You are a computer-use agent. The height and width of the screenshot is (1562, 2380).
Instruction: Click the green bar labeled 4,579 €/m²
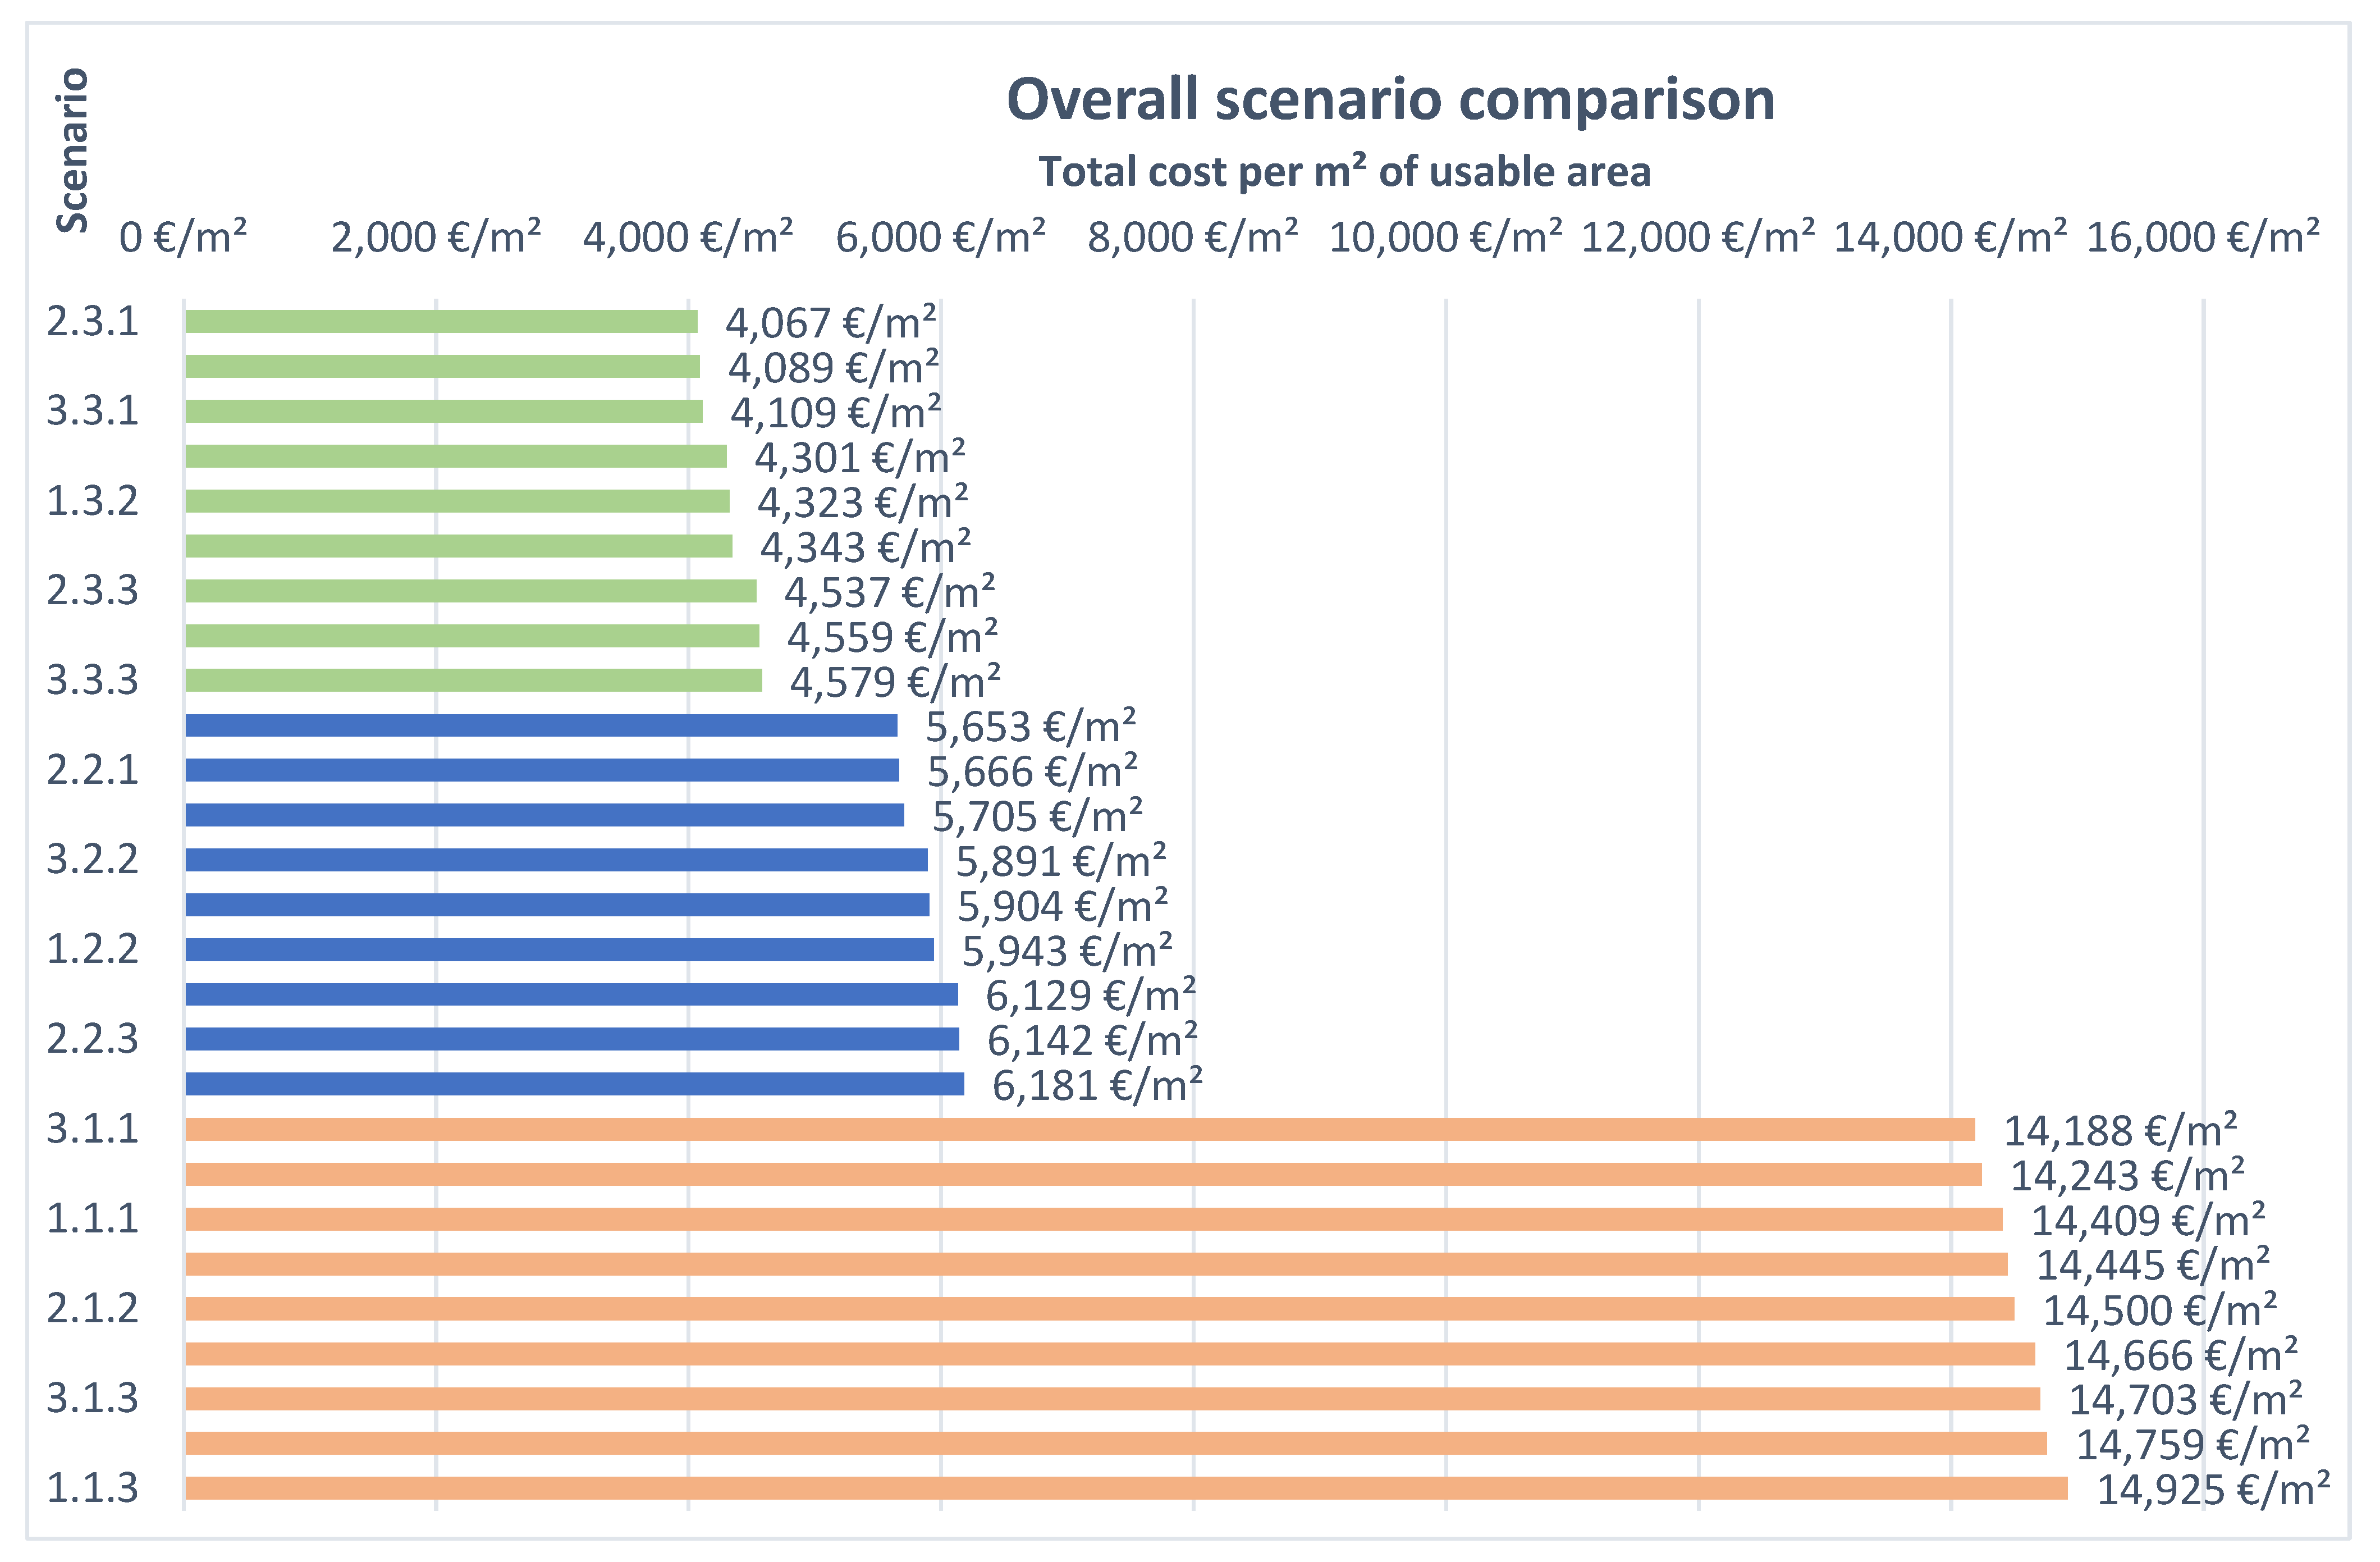click(473, 680)
